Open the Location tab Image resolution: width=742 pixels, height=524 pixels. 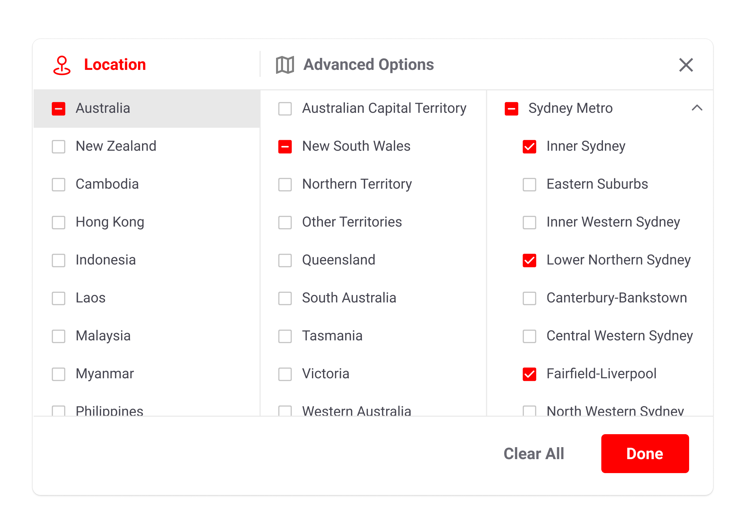pyautogui.click(x=115, y=65)
